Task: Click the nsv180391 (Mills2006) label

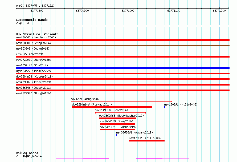Action: coord(181,104)
